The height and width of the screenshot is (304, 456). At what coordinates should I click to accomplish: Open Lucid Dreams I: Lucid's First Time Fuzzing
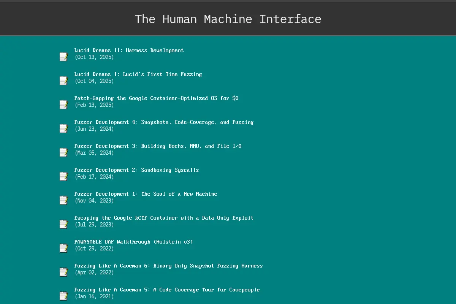tap(138, 74)
